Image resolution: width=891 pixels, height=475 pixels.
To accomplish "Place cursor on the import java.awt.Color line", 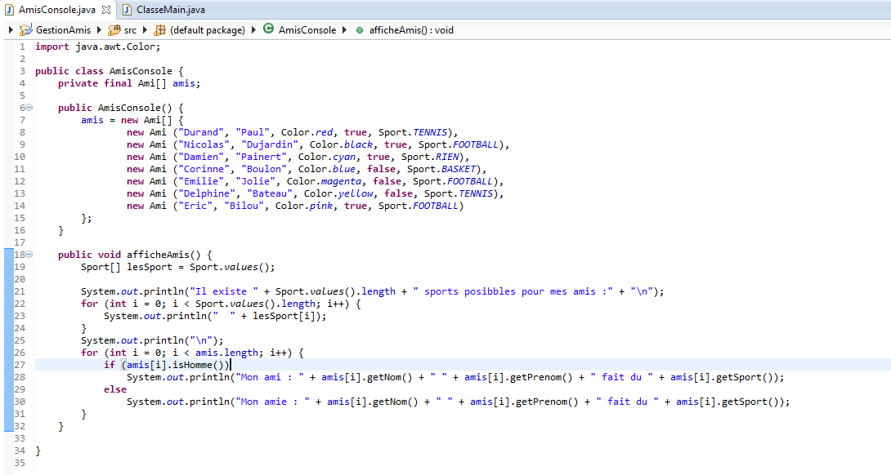I will click(x=97, y=47).
